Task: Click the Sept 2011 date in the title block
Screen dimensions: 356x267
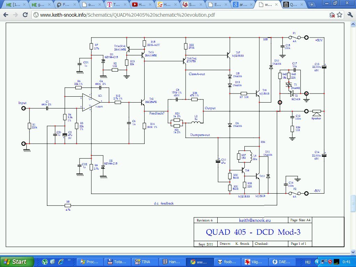Action: tap(206, 244)
